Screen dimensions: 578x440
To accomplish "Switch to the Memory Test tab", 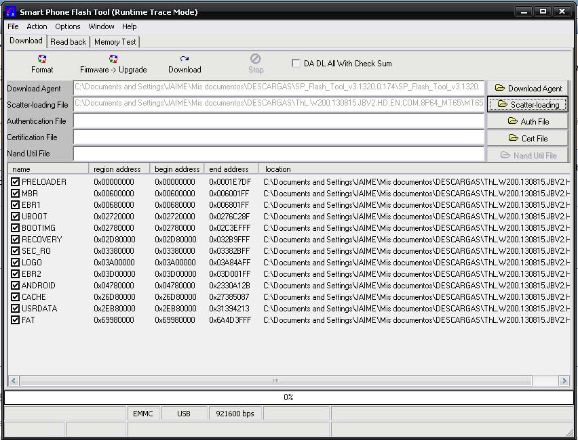I will coord(115,42).
